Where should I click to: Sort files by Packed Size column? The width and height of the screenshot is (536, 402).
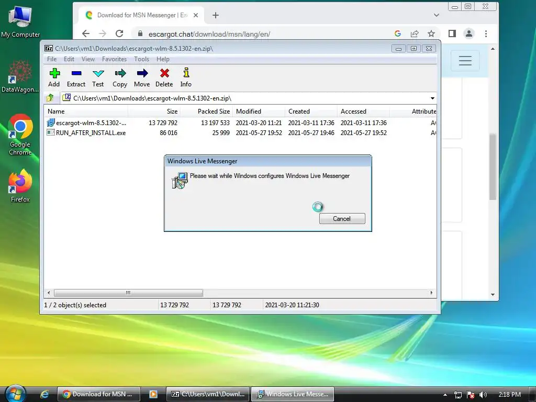click(206, 111)
